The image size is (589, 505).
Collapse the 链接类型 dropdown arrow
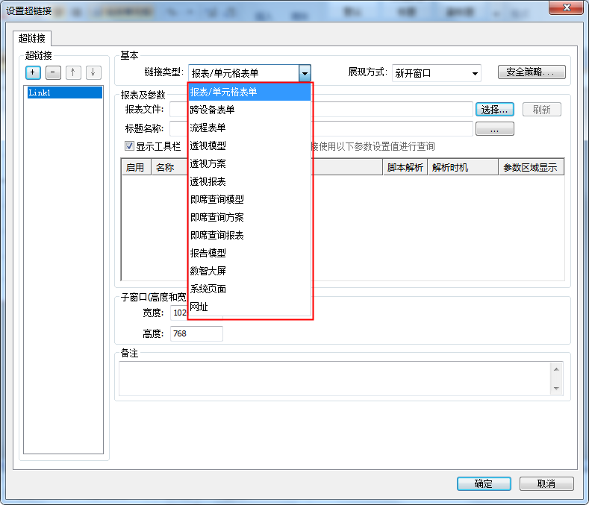pos(305,73)
